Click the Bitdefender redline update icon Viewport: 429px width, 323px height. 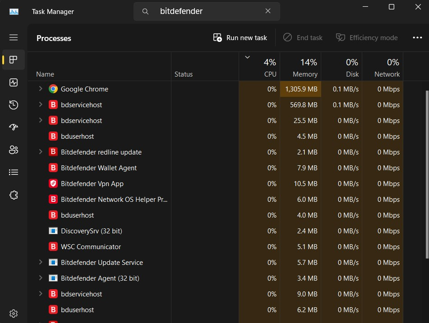click(x=53, y=152)
